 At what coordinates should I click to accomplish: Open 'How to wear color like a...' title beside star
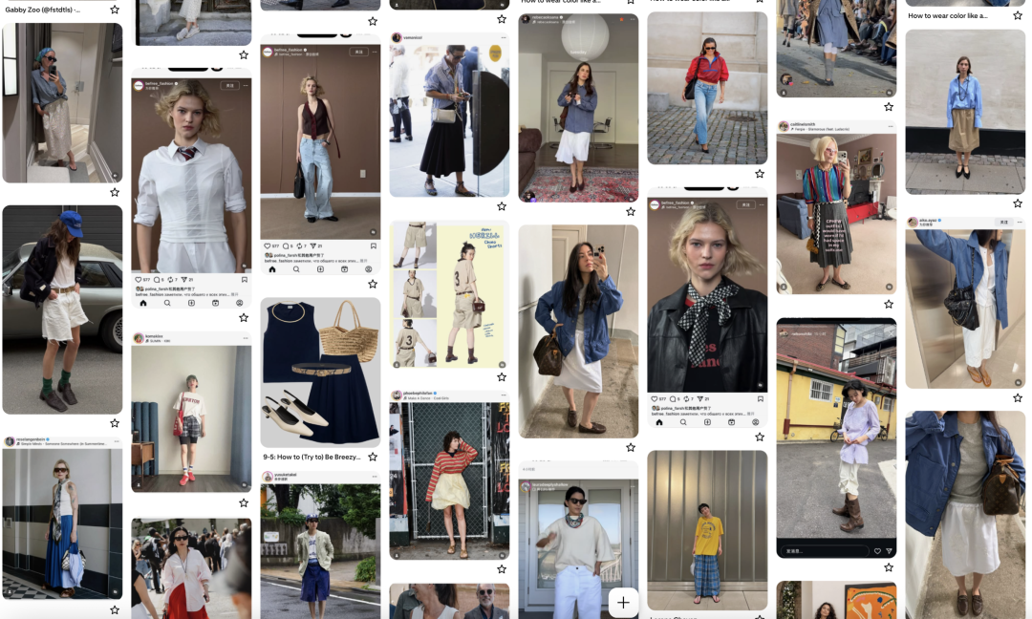[948, 15]
